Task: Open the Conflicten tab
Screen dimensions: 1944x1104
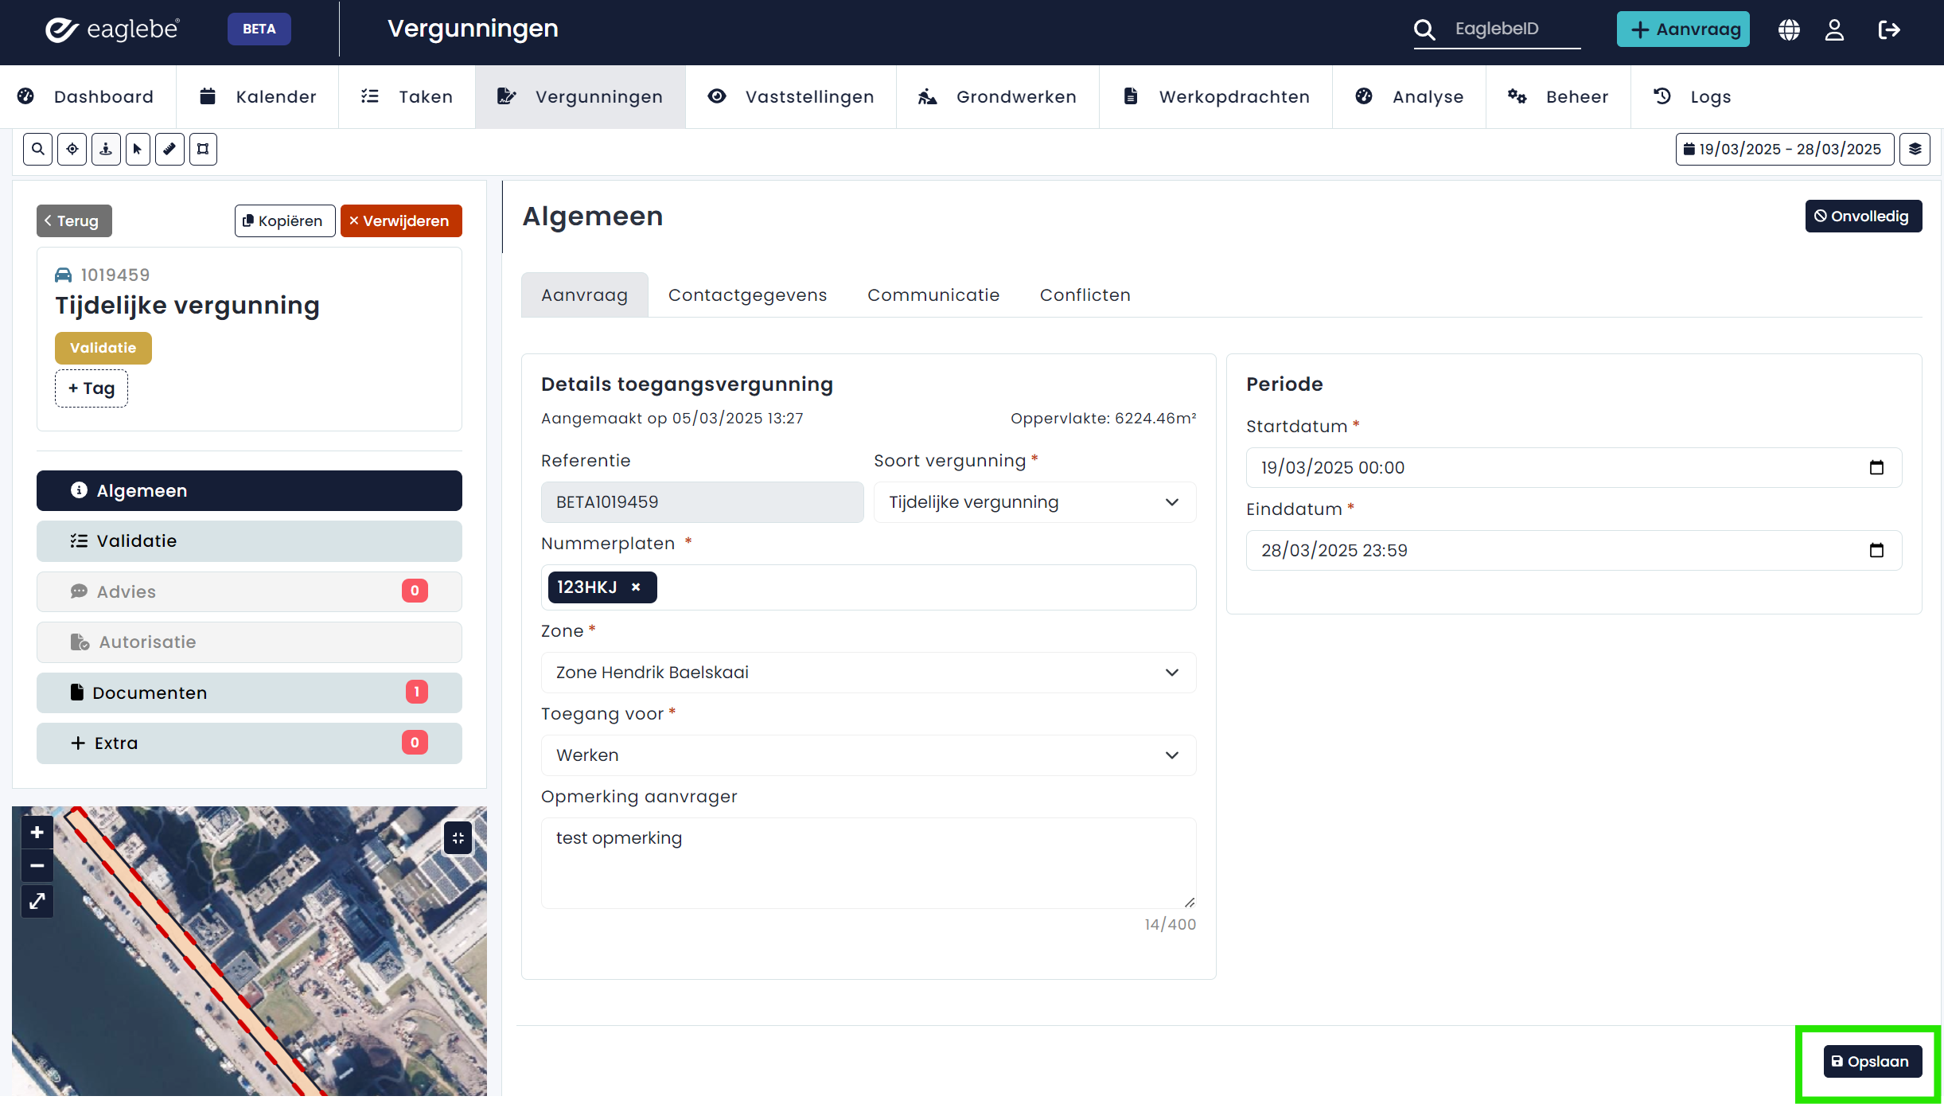Action: [1085, 295]
